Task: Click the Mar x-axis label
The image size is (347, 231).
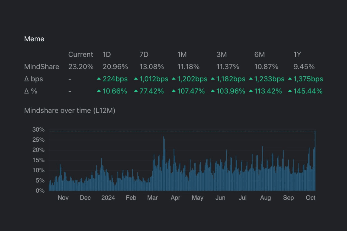Action: [x=152, y=198]
